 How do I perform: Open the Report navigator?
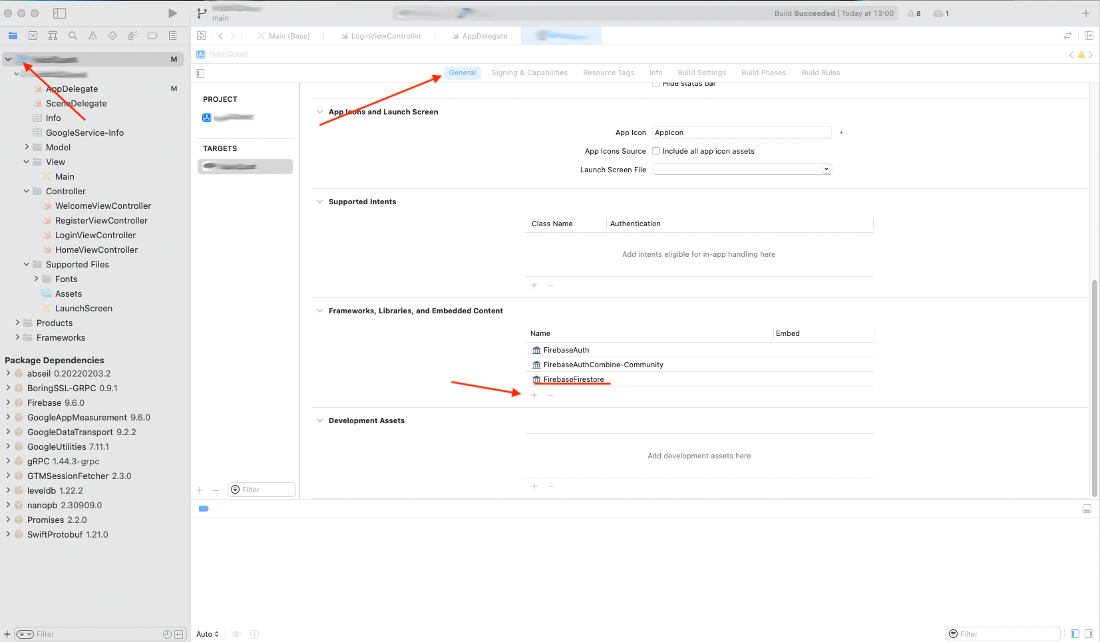pos(172,36)
